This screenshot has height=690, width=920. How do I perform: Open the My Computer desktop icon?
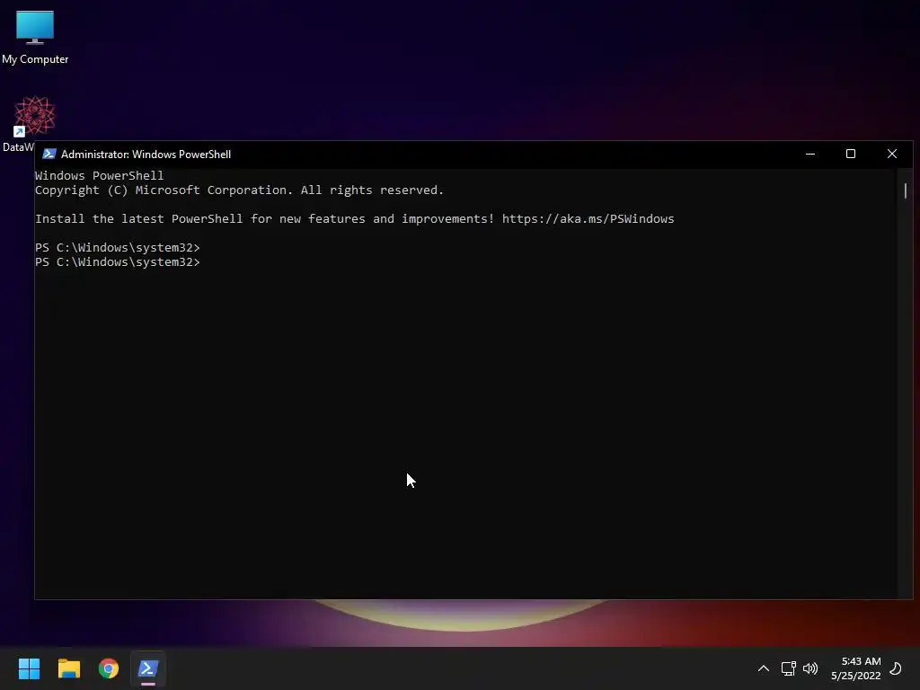click(35, 36)
